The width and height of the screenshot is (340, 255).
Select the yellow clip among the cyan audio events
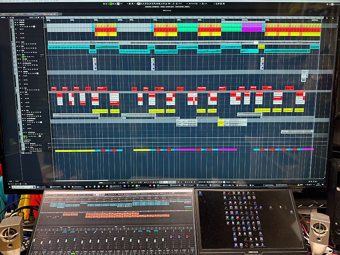261,46
